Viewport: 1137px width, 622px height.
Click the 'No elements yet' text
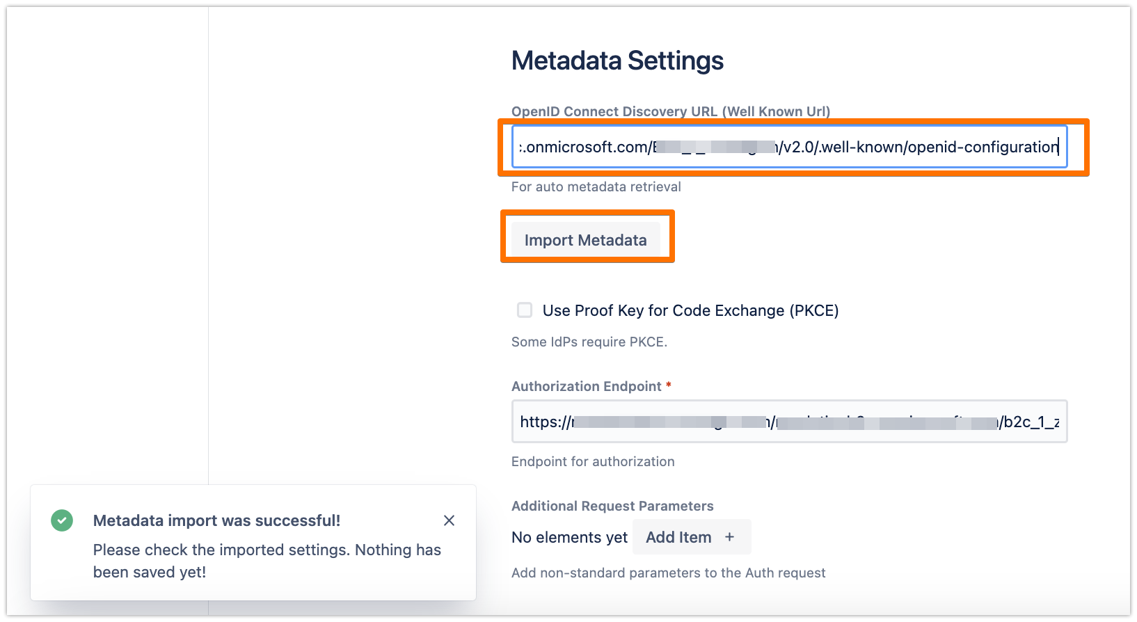pos(569,537)
